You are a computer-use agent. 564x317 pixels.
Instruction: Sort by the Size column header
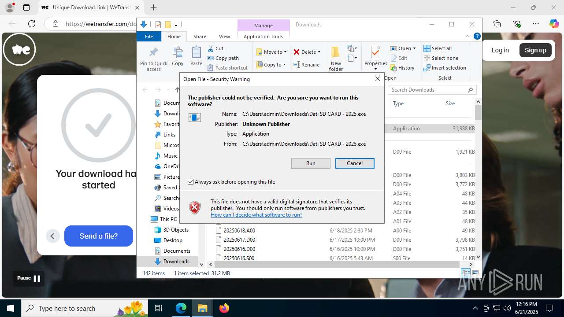pyautogui.click(x=458, y=103)
